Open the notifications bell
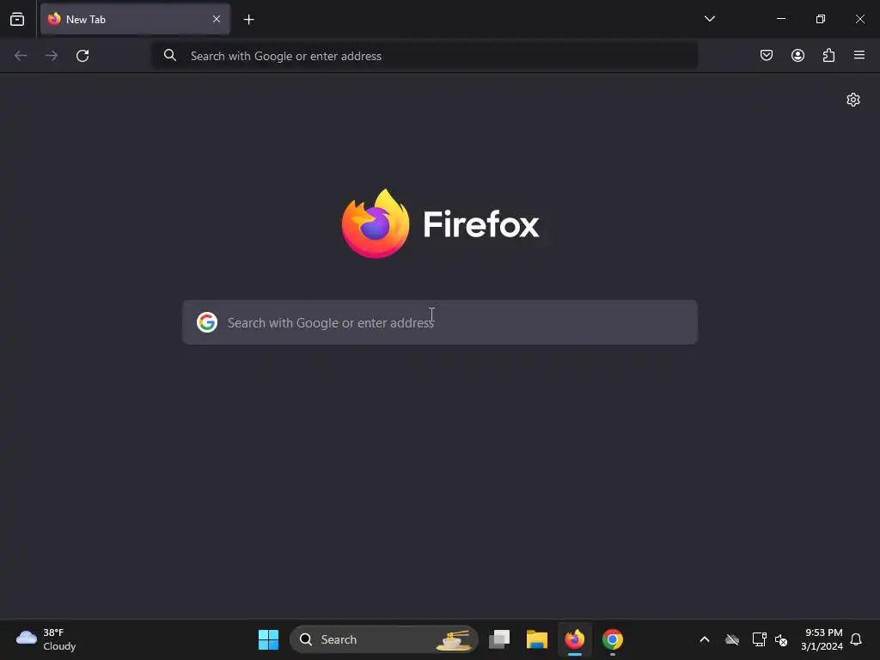The width and height of the screenshot is (880, 660). click(856, 639)
